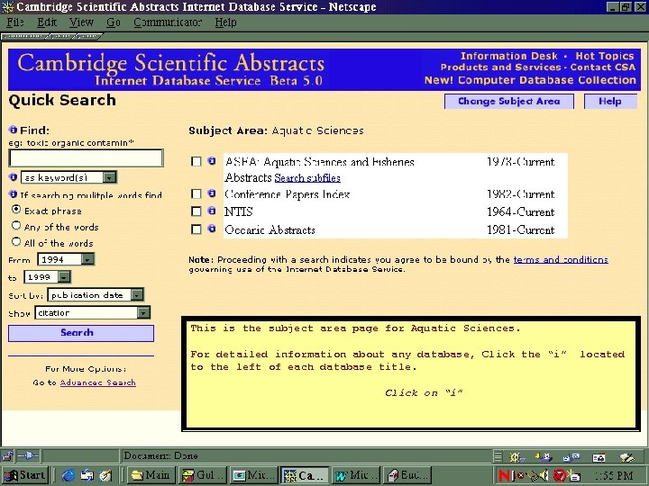Screen dimensions: 649x486
Task: Click the Netscape icon in title bar
Action: (x=7, y=6)
